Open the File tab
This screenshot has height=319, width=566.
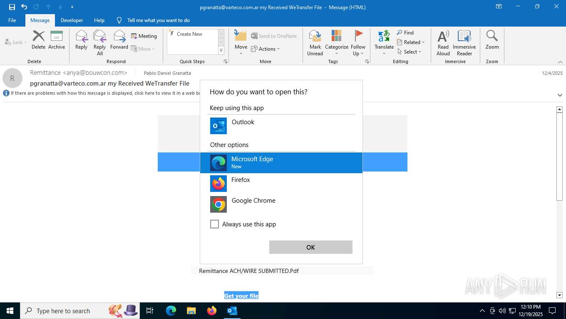point(12,20)
